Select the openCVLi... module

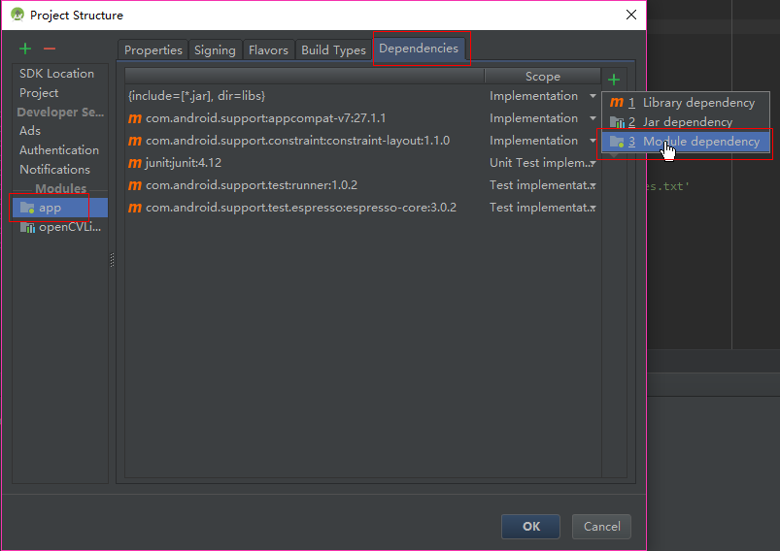[x=60, y=228]
